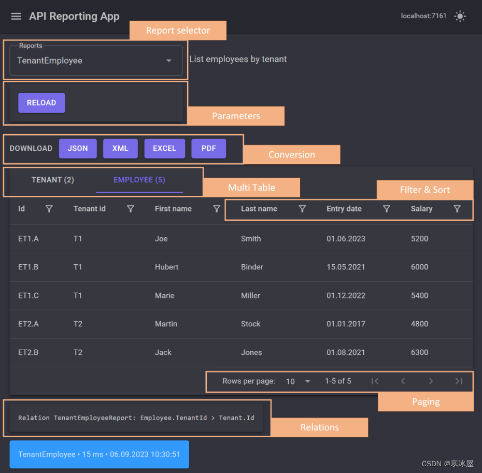Click the caret on the report selector
The width and height of the screenshot is (482, 473).
coord(168,60)
